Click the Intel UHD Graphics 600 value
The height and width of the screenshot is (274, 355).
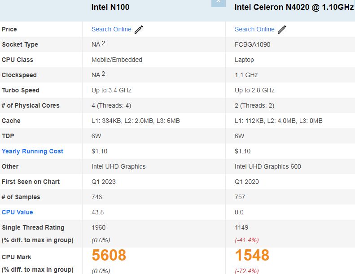[268, 166]
